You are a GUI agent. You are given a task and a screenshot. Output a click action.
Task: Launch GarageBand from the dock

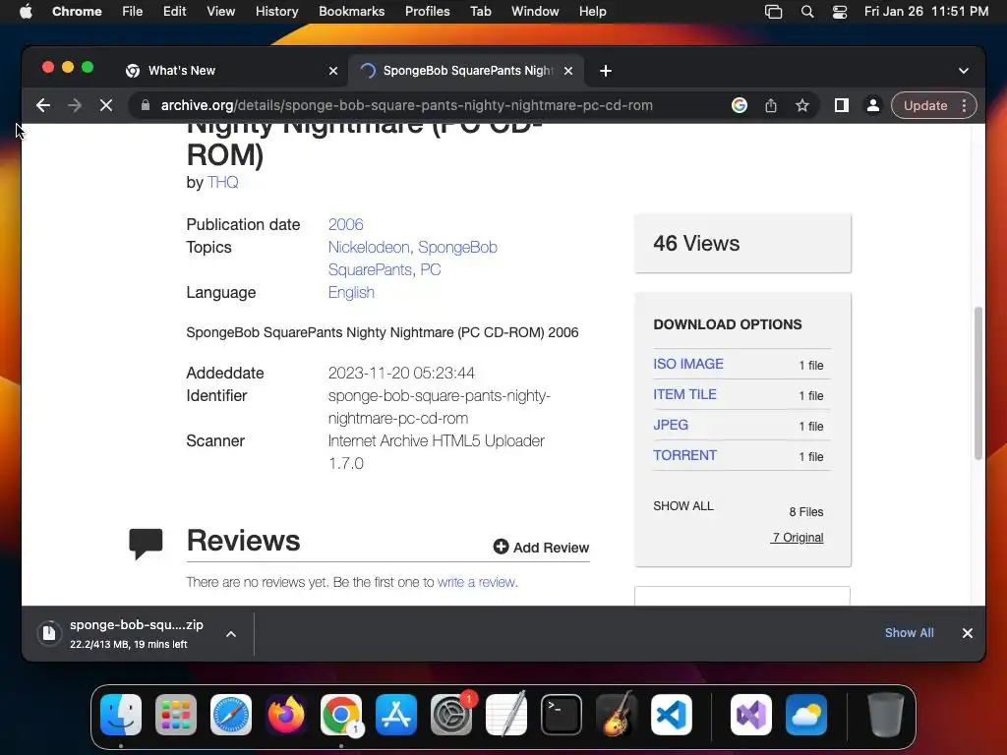617,715
